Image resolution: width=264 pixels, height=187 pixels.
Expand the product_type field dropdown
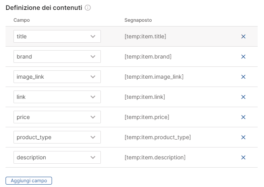point(57,137)
